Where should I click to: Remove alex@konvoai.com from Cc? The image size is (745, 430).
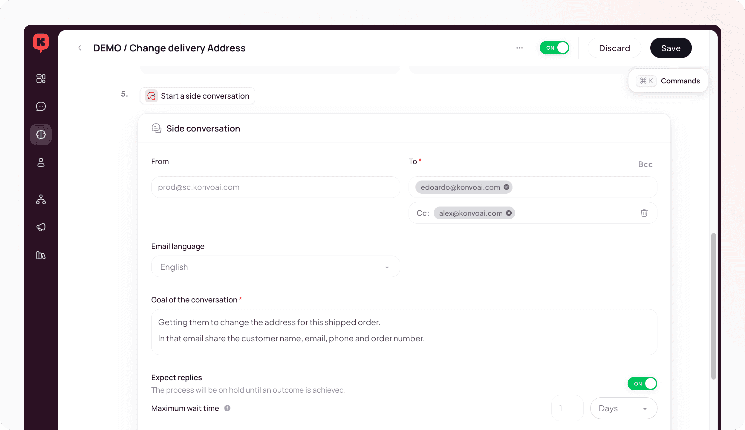509,213
